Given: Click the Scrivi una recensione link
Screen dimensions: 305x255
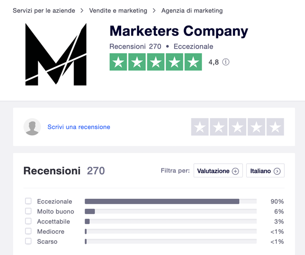Looking at the screenshot, I should tap(79, 127).
